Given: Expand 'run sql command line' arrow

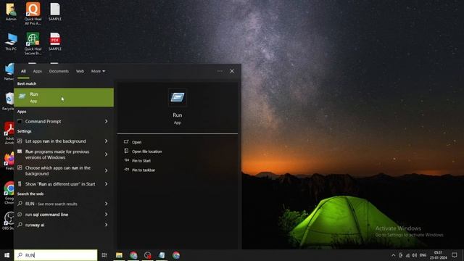Looking at the screenshot, I should tap(107, 215).
